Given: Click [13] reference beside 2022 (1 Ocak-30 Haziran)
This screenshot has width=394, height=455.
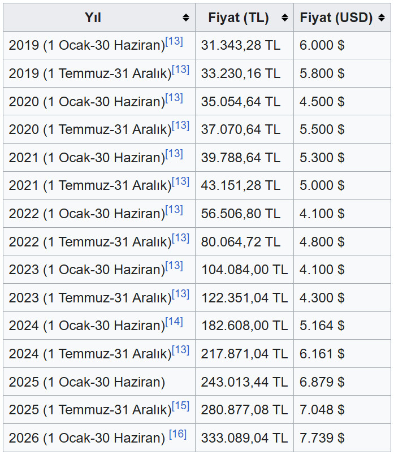Looking at the screenshot, I should pos(174,210).
